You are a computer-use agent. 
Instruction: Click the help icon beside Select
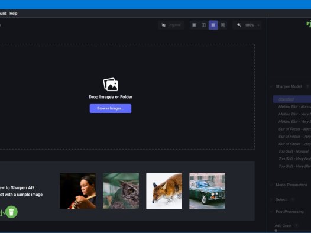[x=293, y=200]
